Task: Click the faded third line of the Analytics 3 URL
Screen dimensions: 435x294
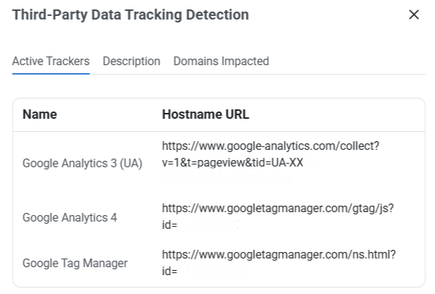Action: click(227, 178)
